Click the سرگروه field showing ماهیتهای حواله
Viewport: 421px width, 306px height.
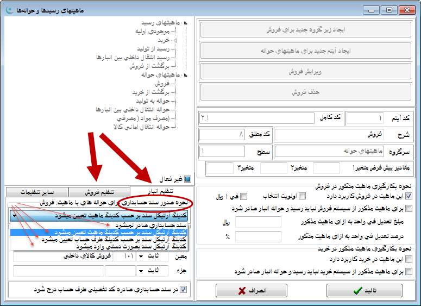tap(329, 152)
